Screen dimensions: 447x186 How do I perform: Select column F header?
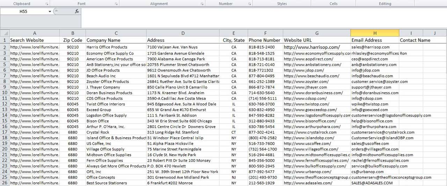pyautogui.click(x=265, y=33)
